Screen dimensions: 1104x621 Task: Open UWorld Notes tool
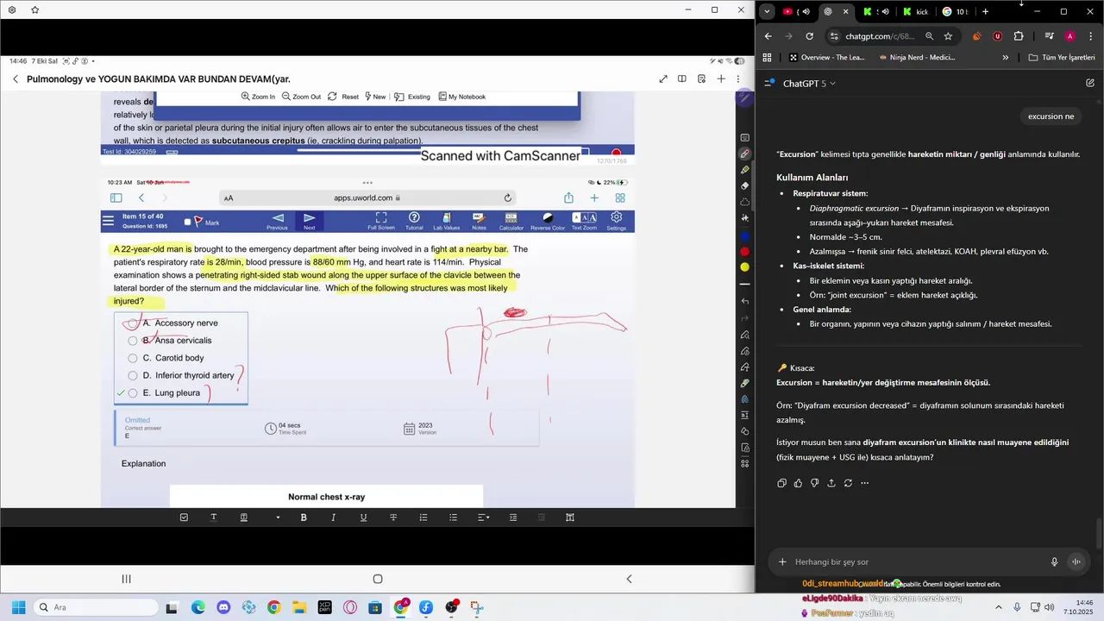tap(479, 222)
